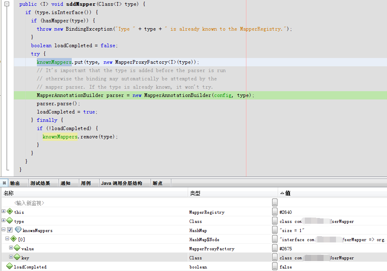Click the highlighted knownMappers in the put line

[54, 62]
